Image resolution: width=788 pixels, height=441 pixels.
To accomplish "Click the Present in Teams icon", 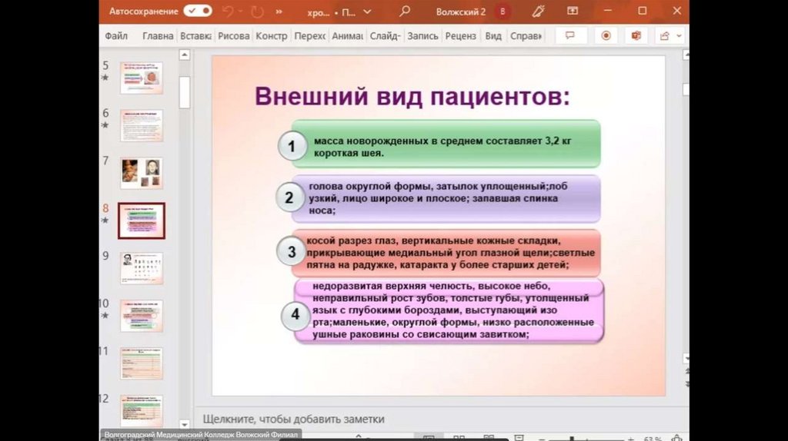I will pyautogui.click(x=636, y=35).
